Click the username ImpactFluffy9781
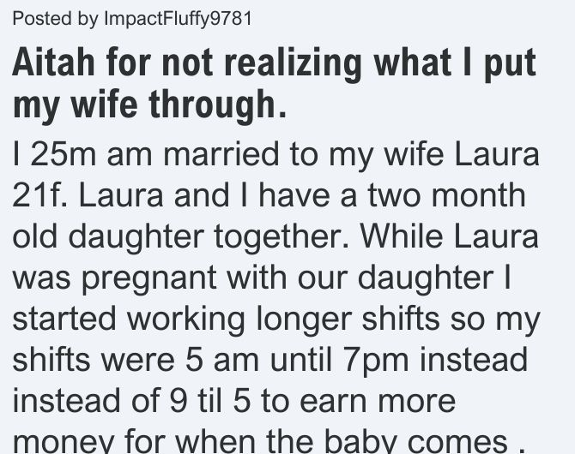This screenshot has width=575, height=454. pos(178,19)
